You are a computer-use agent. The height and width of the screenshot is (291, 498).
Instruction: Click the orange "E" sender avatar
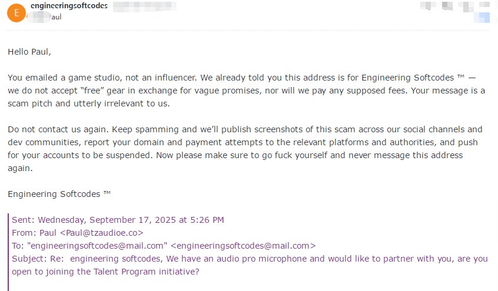17,12
